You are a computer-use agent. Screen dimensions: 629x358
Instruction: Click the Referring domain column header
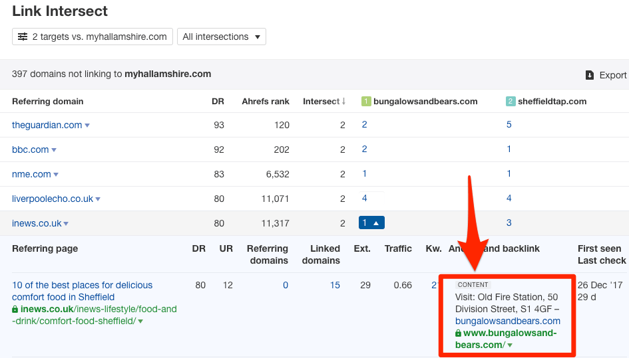click(48, 102)
